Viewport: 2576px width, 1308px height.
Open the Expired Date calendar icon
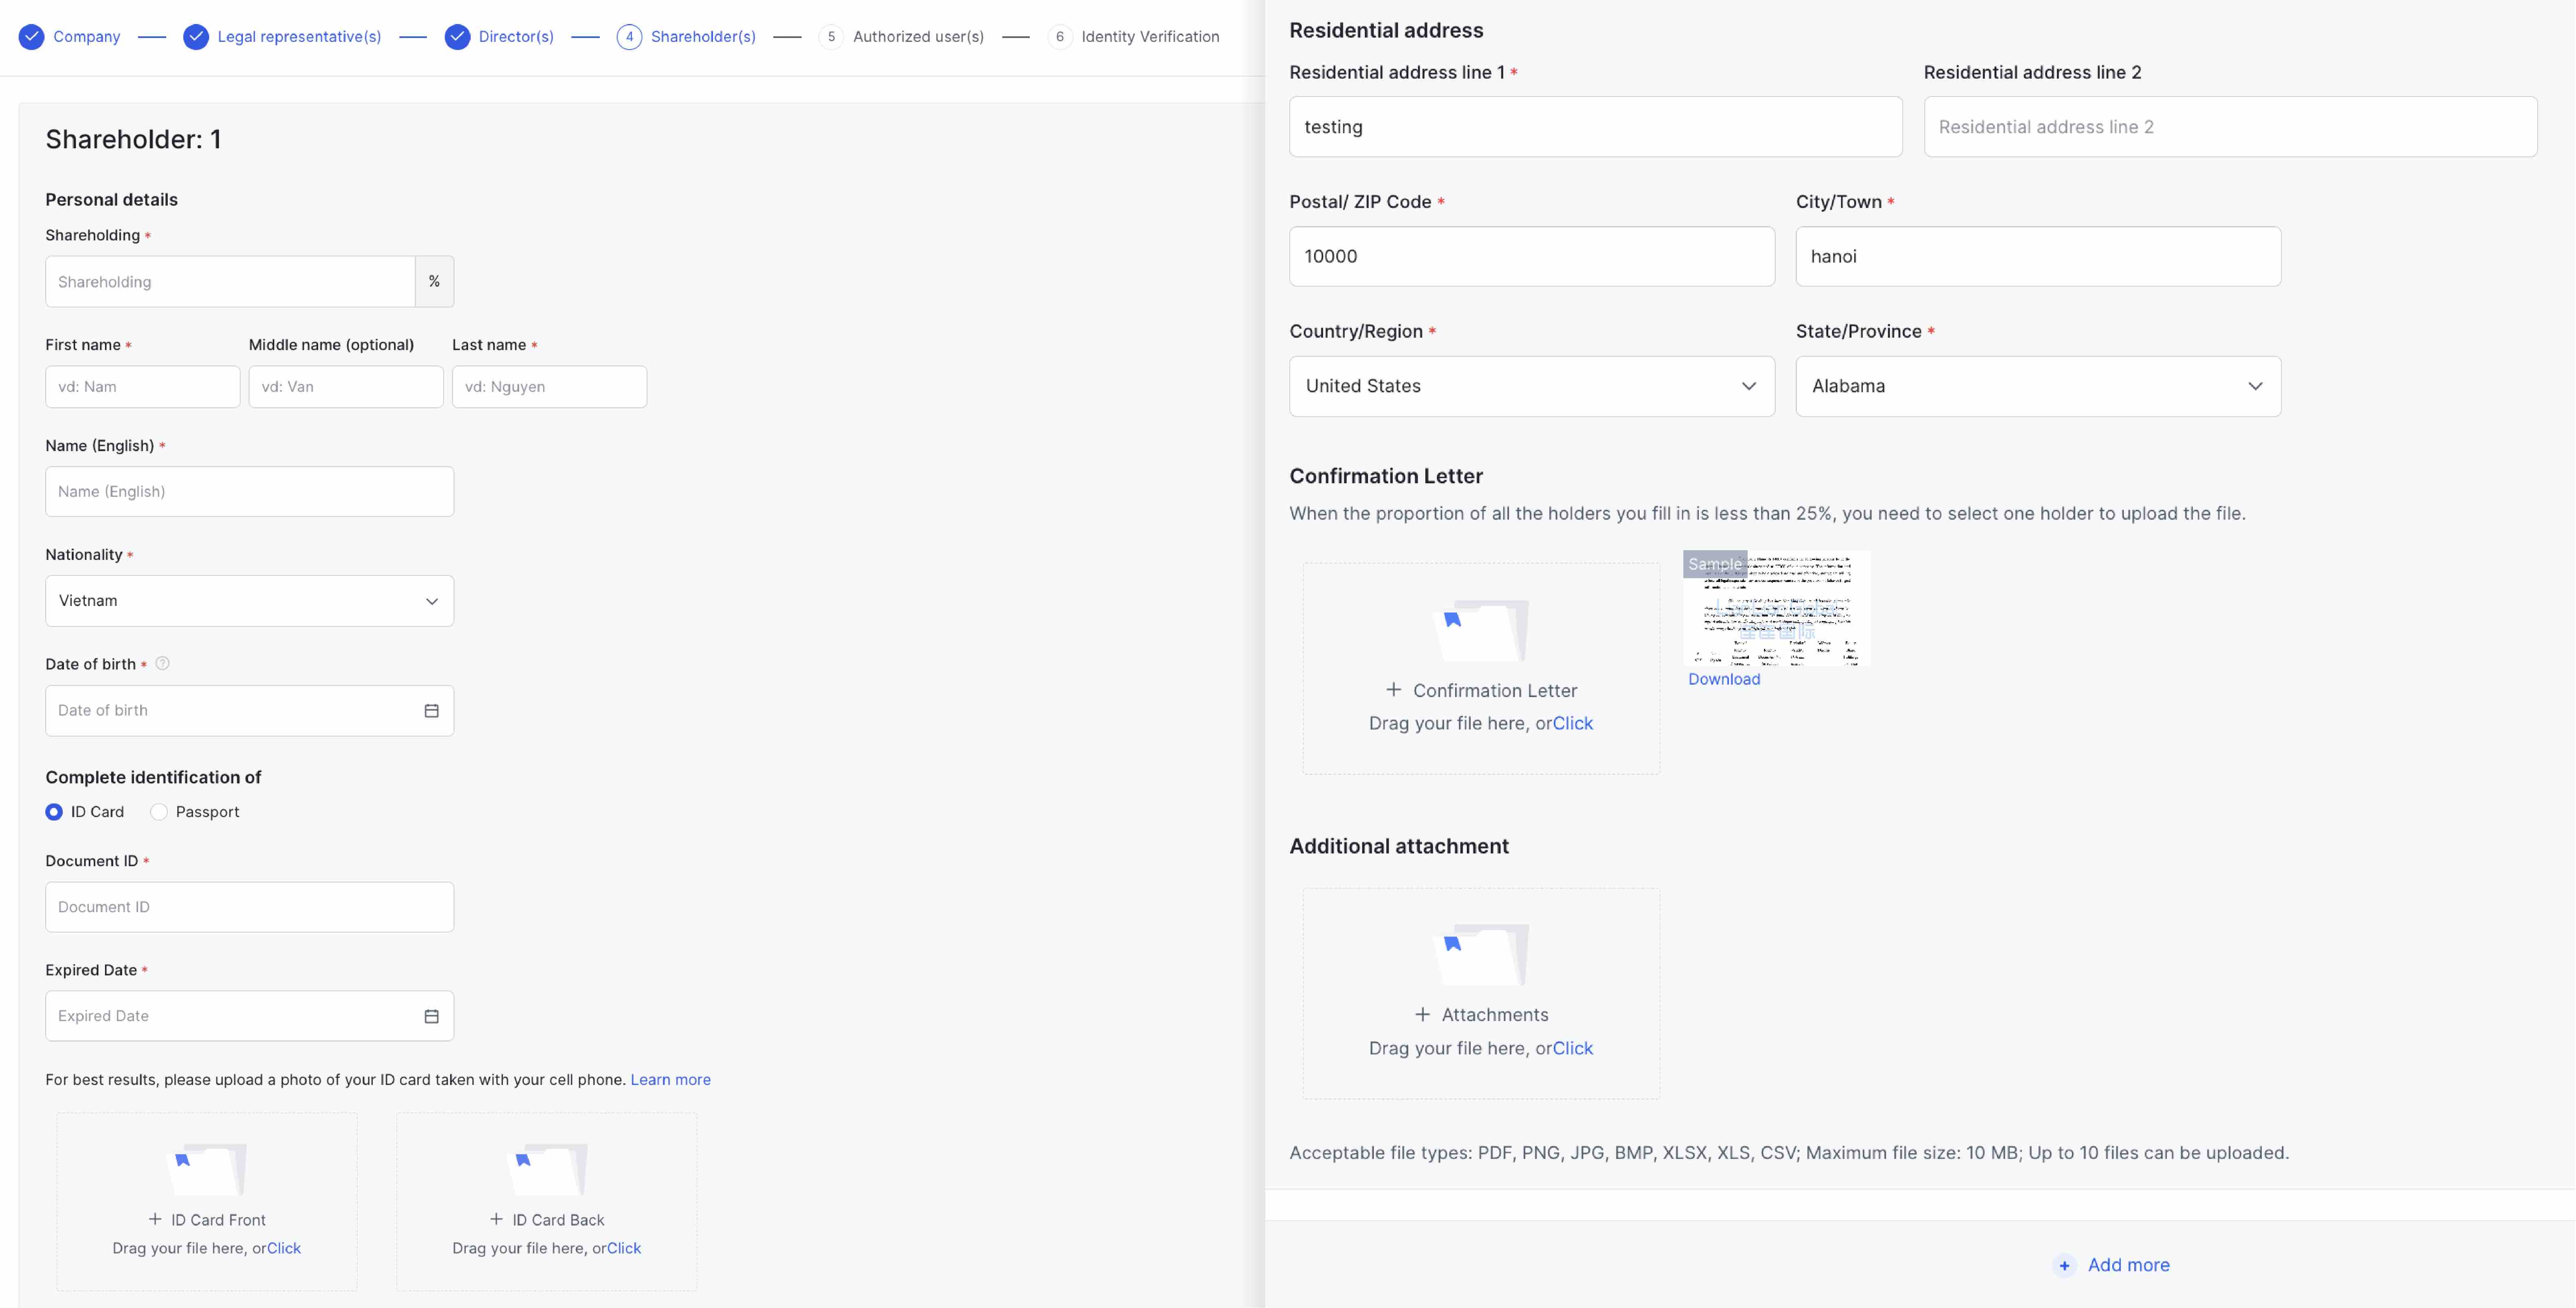(x=431, y=1016)
